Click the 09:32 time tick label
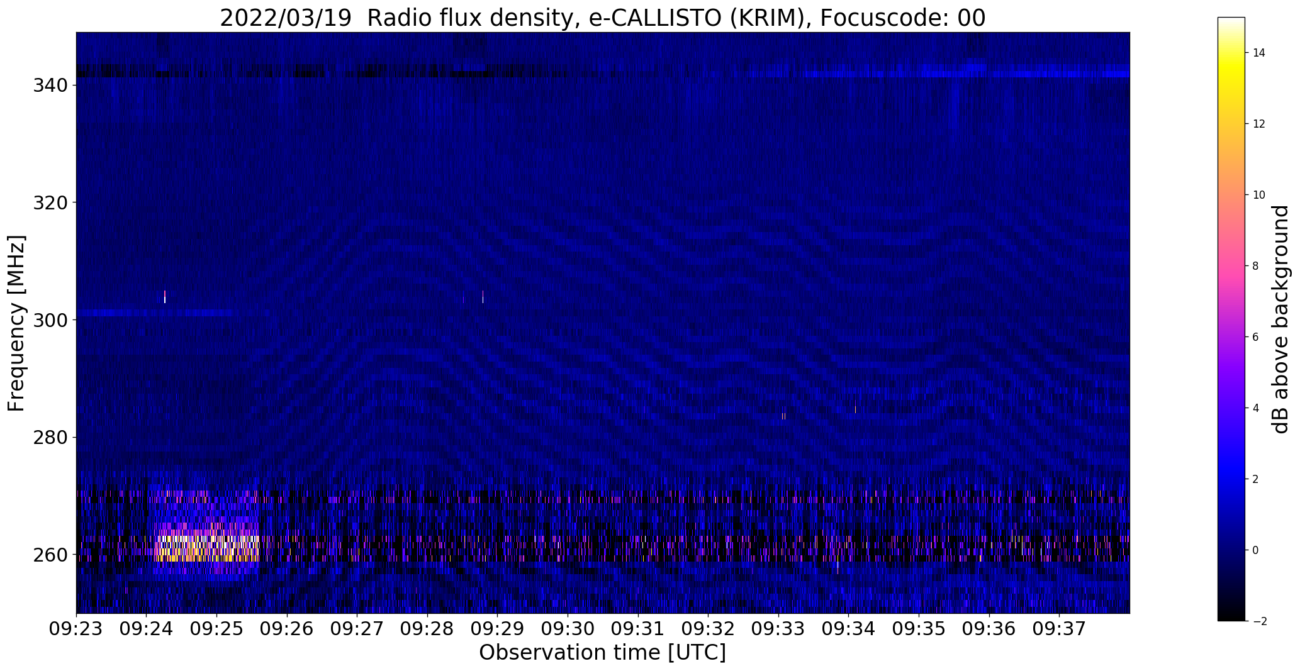Screen dimensions: 1300x671 [x=709, y=629]
